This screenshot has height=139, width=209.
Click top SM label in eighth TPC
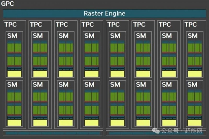tap(192, 36)
